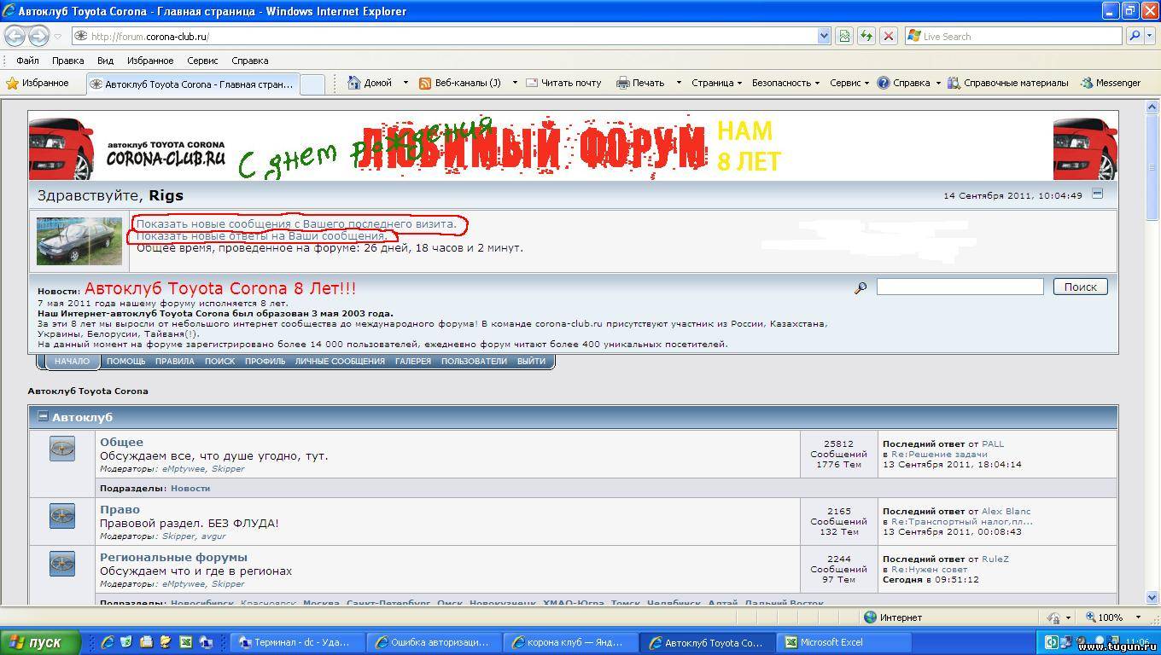
Task: Open the Избранное menu in menu bar
Action: tap(150, 61)
